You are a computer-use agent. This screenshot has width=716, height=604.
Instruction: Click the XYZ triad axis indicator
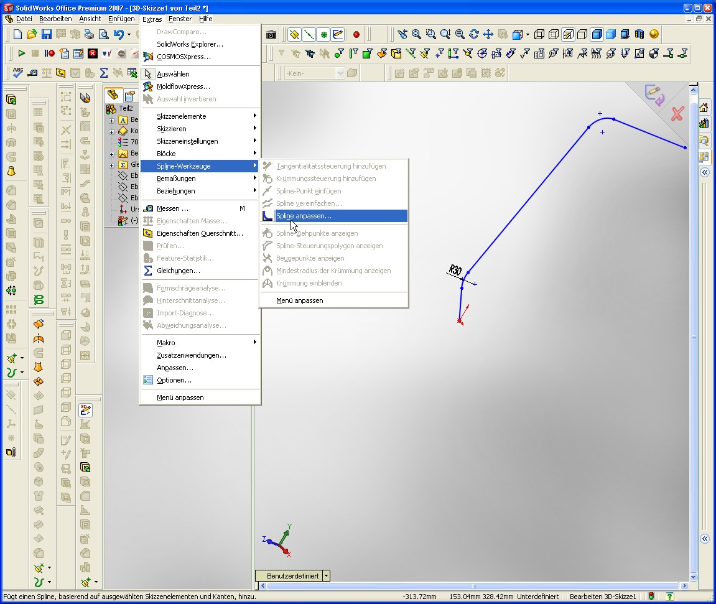(279, 541)
